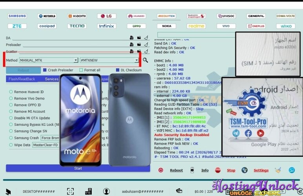
Task: Select Wipe Data option
Action: 11,145
